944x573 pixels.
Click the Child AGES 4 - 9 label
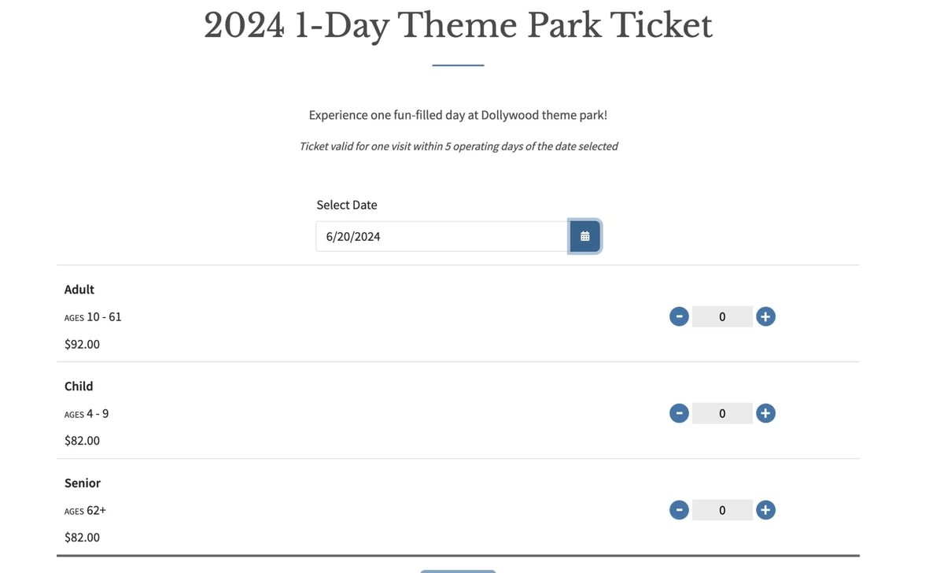87,412
